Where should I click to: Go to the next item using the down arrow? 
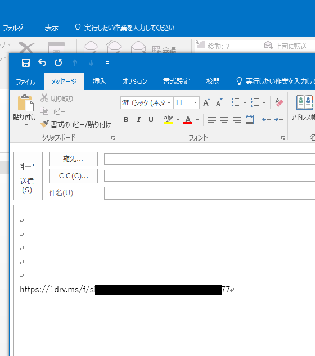point(91,62)
